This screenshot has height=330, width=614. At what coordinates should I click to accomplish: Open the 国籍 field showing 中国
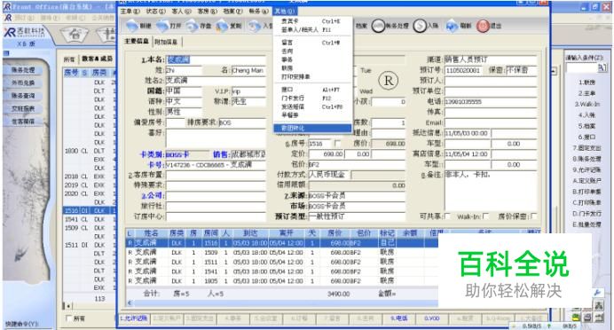pos(184,91)
